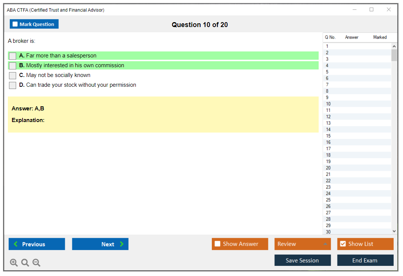The height and width of the screenshot is (276, 403).
Task: Check option D about trading stock
Action: [13, 85]
